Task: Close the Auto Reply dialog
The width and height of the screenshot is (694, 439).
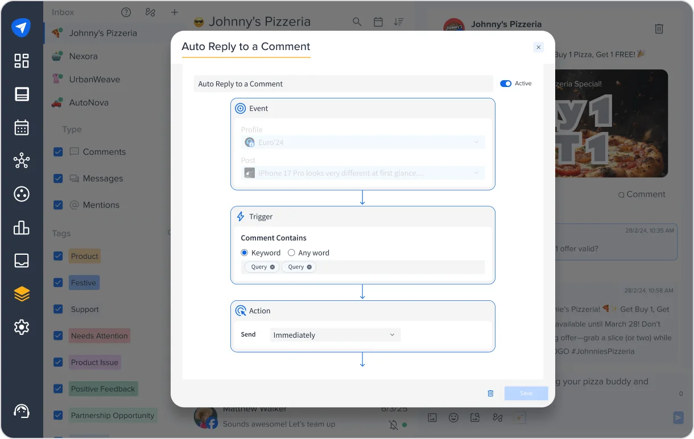Action: click(538, 47)
